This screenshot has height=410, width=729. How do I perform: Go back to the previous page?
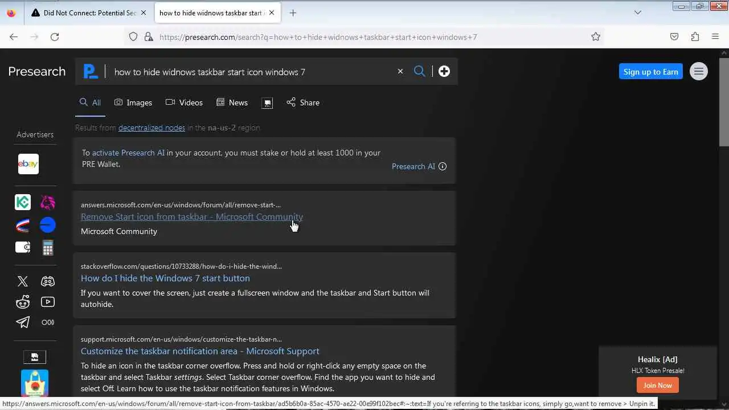tap(14, 36)
